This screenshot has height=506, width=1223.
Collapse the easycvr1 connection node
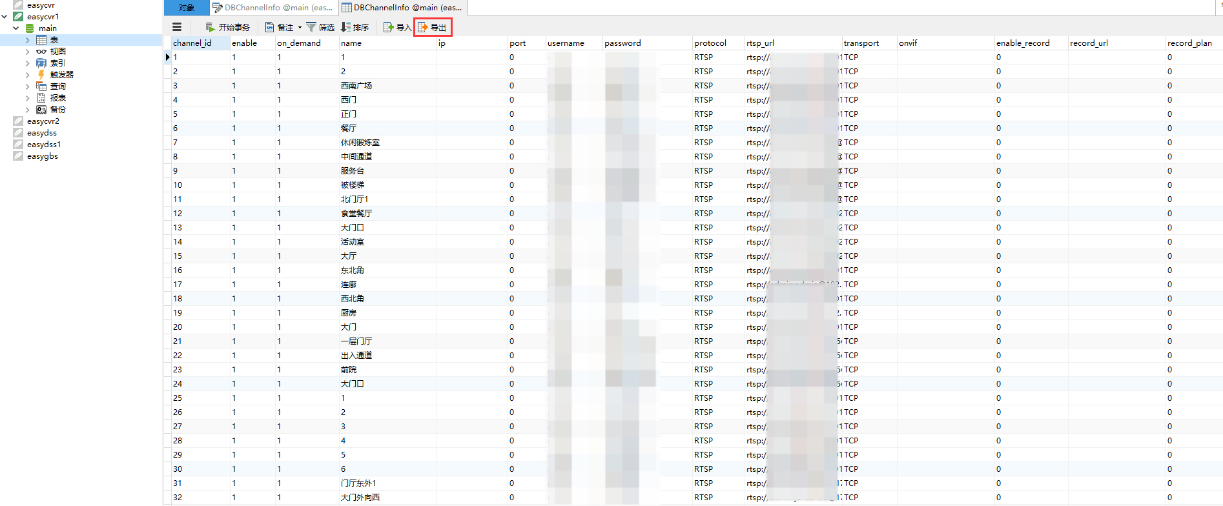5,17
